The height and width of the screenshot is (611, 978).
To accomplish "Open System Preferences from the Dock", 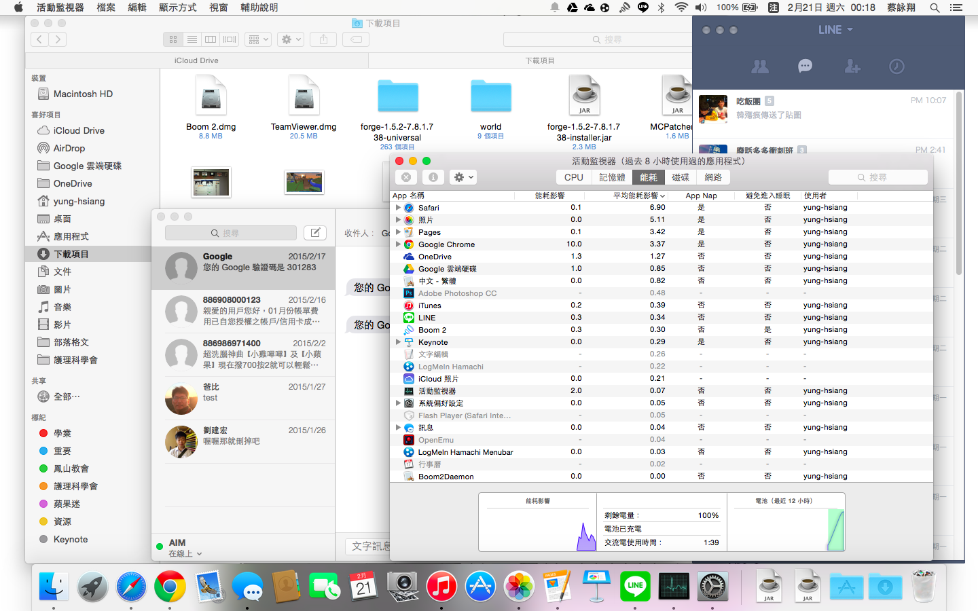I will (713, 586).
